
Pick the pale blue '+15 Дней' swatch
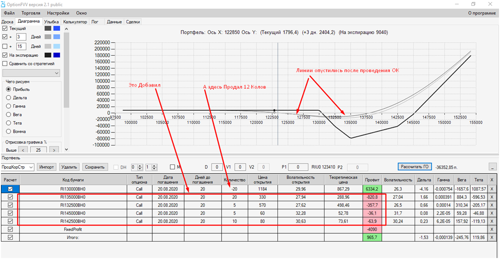pyautogui.click(x=56, y=46)
